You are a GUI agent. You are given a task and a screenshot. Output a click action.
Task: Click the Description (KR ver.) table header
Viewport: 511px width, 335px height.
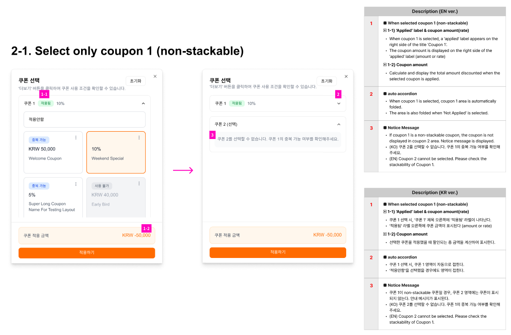pos(434,193)
